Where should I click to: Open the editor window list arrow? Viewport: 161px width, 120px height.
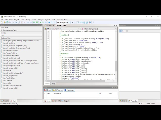pyautogui.click(x=115, y=25)
